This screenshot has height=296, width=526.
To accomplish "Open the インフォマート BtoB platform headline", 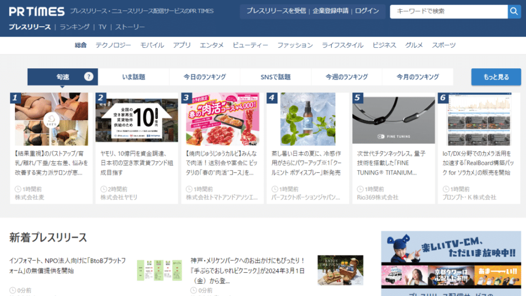I will (67, 265).
